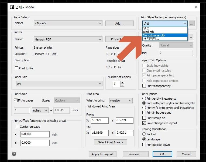Screen dimensions: 206x162
Task: Click Apply To Layout button
Action: [102, 154]
